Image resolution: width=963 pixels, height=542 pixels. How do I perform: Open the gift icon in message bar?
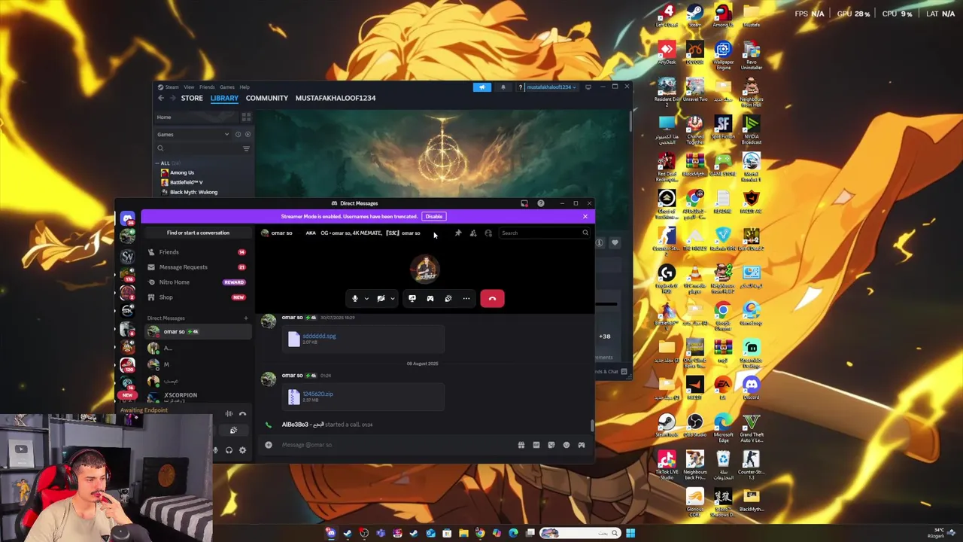[521, 445]
